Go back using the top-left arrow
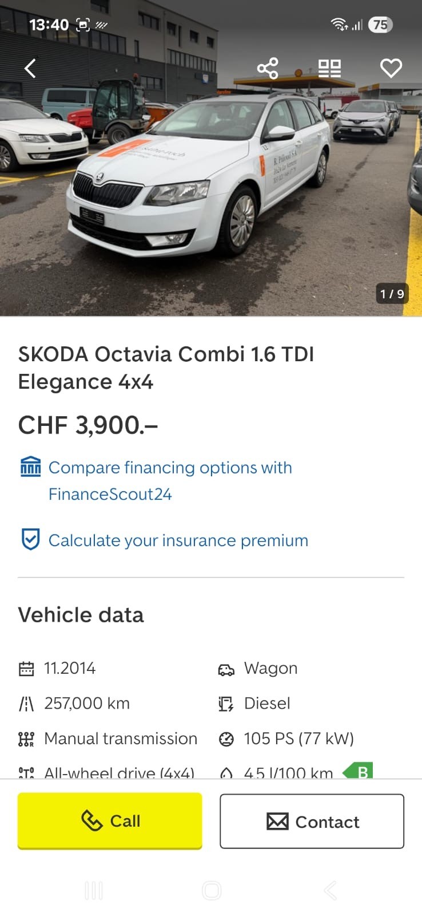The image size is (422, 916). [30, 68]
